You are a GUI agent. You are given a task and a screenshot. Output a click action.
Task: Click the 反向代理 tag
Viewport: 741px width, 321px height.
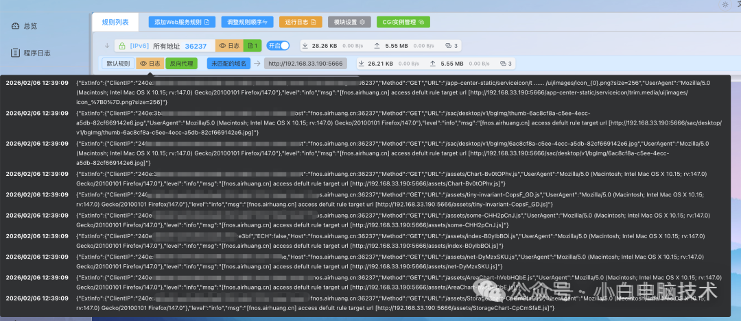[x=181, y=63]
